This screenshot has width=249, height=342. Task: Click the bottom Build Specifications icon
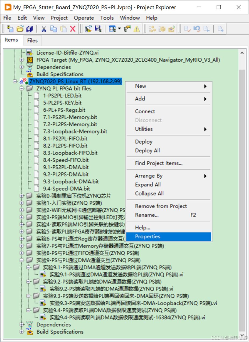coord(30,332)
